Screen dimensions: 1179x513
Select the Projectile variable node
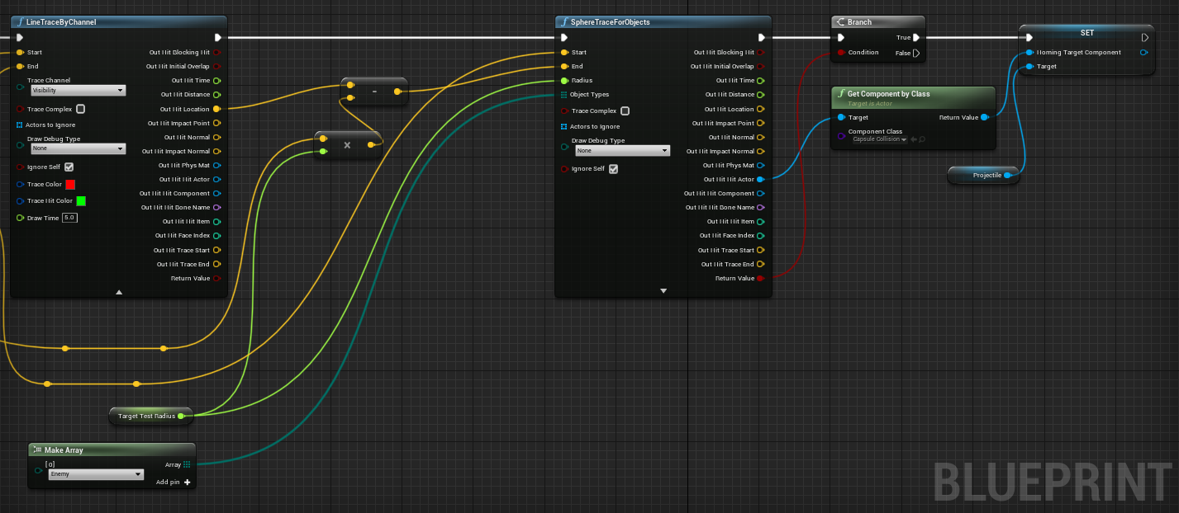pyautogui.click(x=986, y=175)
